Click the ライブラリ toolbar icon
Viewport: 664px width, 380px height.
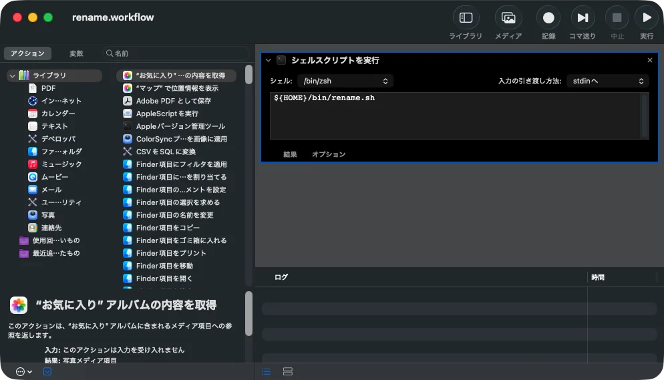(x=466, y=18)
